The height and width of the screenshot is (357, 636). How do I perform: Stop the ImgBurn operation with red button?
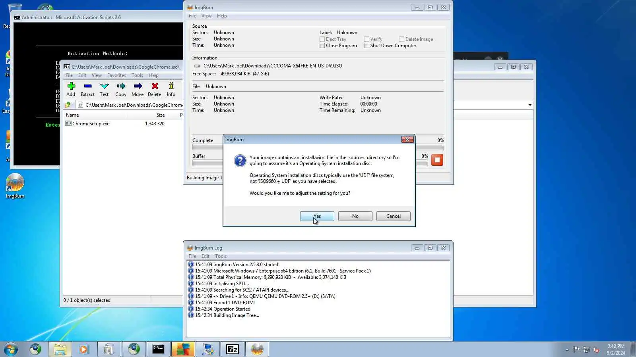pyautogui.click(x=437, y=160)
